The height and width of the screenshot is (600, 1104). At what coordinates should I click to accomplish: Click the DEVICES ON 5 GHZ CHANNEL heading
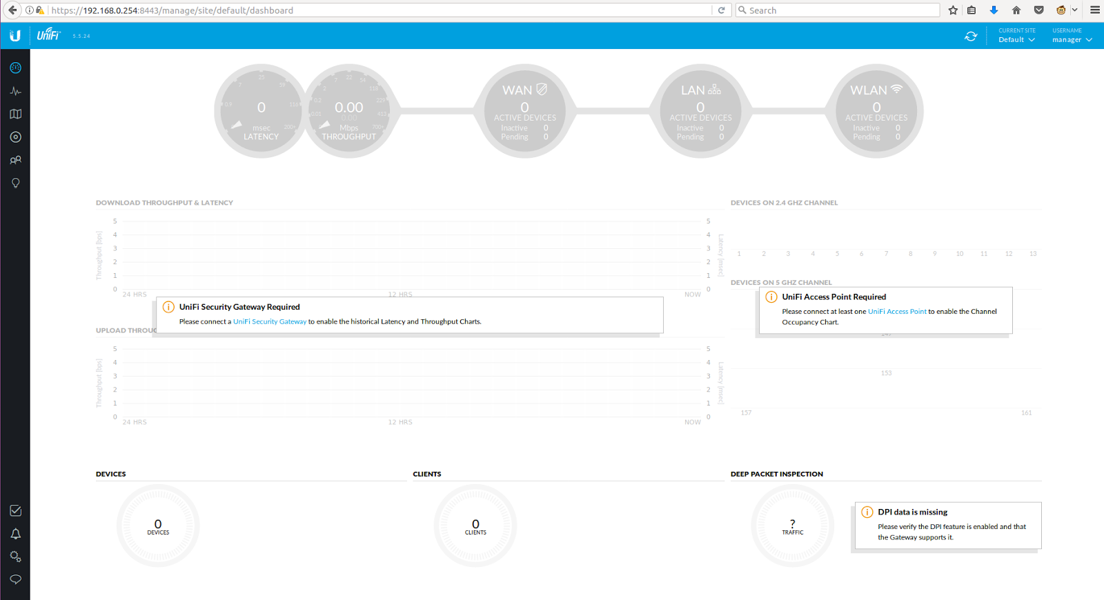(x=781, y=283)
